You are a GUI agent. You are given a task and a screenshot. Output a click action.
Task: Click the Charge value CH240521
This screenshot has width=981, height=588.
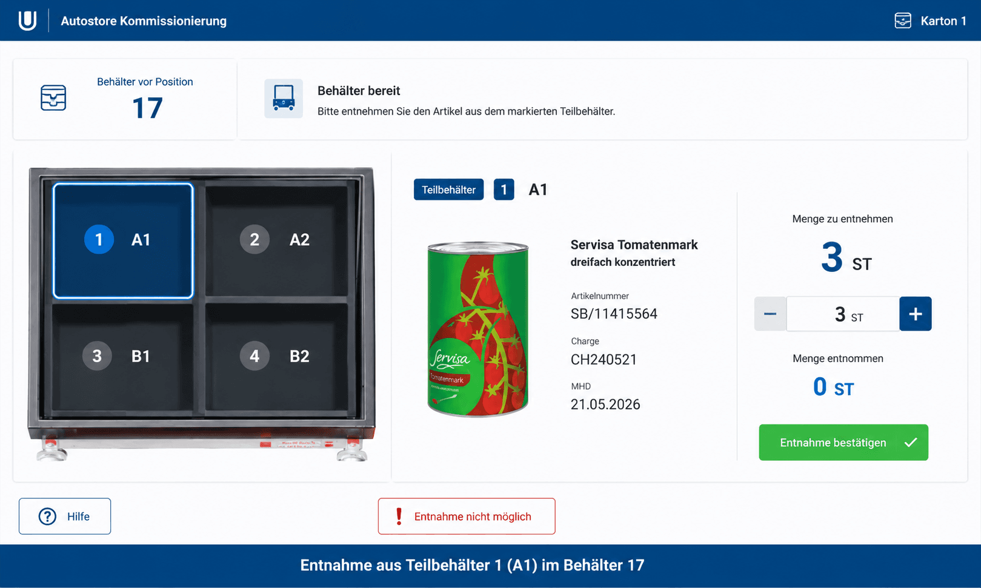coord(604,360)
